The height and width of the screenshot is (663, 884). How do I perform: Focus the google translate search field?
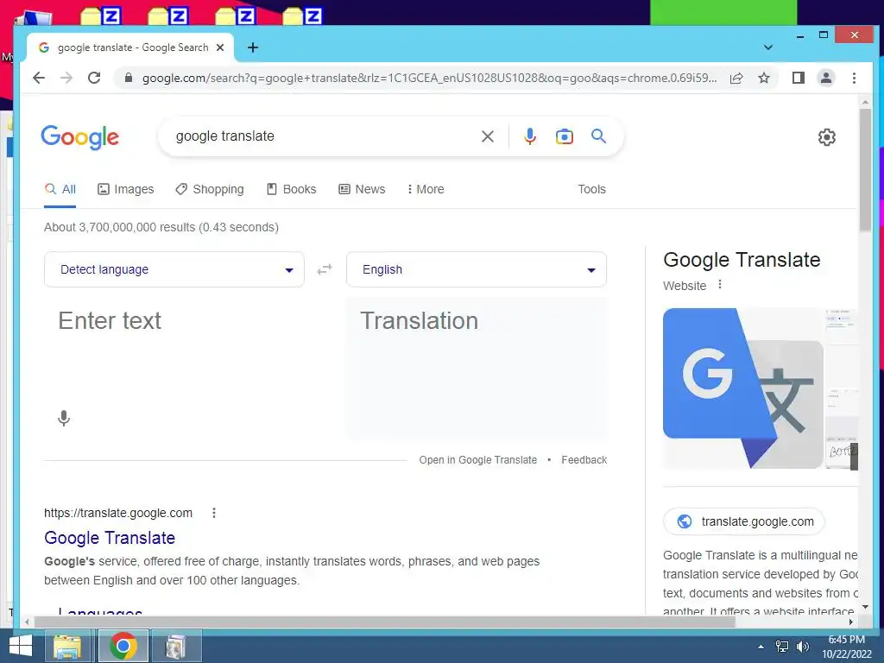point(325,136)
